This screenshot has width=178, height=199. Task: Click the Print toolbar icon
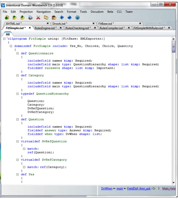[x=30, y=18]
